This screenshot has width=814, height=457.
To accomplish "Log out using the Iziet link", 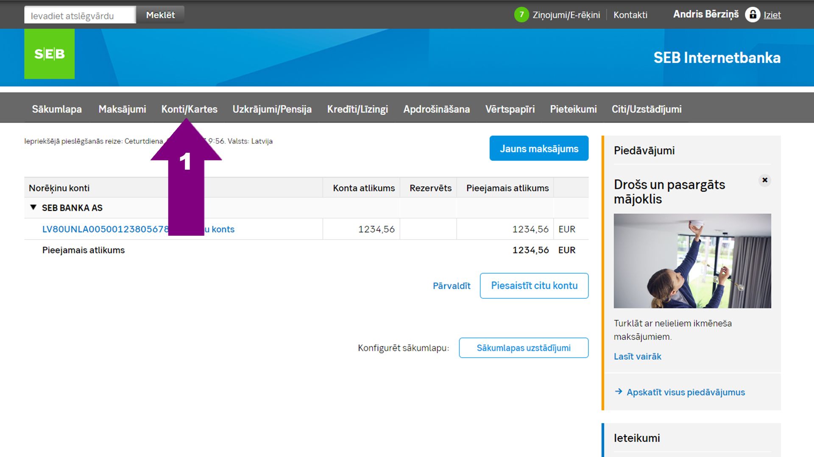I will pyautogui.click(x=772, y=15).
